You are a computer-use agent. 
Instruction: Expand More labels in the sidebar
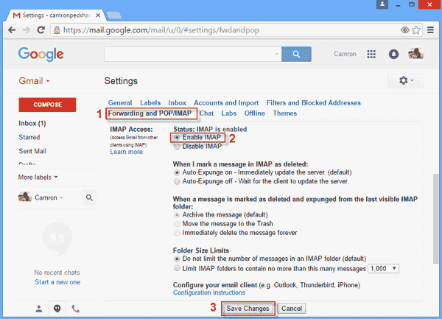click(x=38, y=178)
